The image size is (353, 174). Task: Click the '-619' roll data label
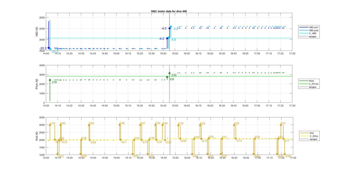(151, 156)
